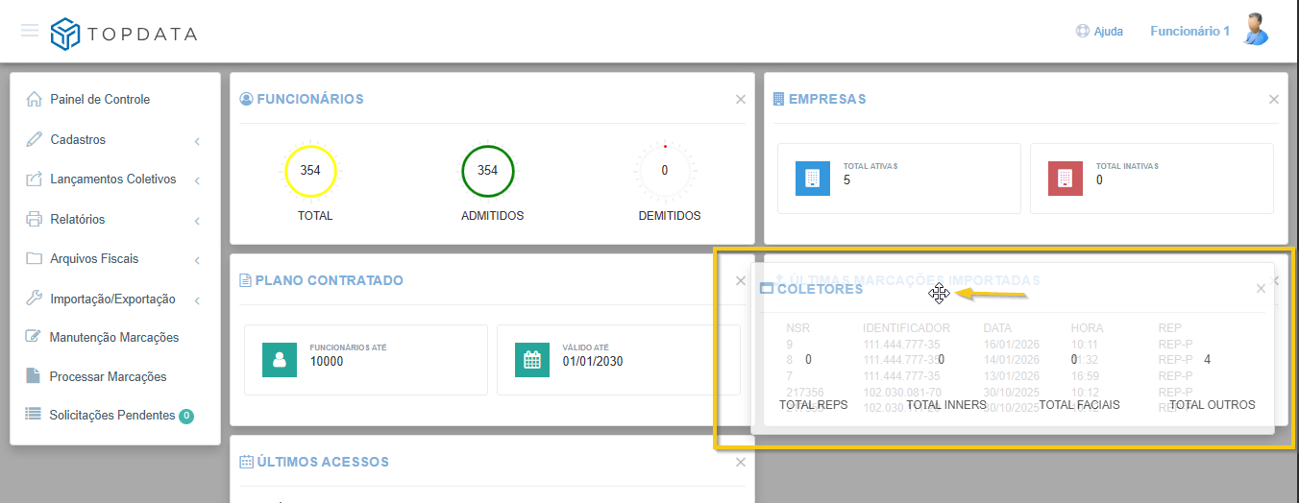Click the green Admitidos circle gauge
Viewport: 1299px width, 503px height.
tap(487, 171)
